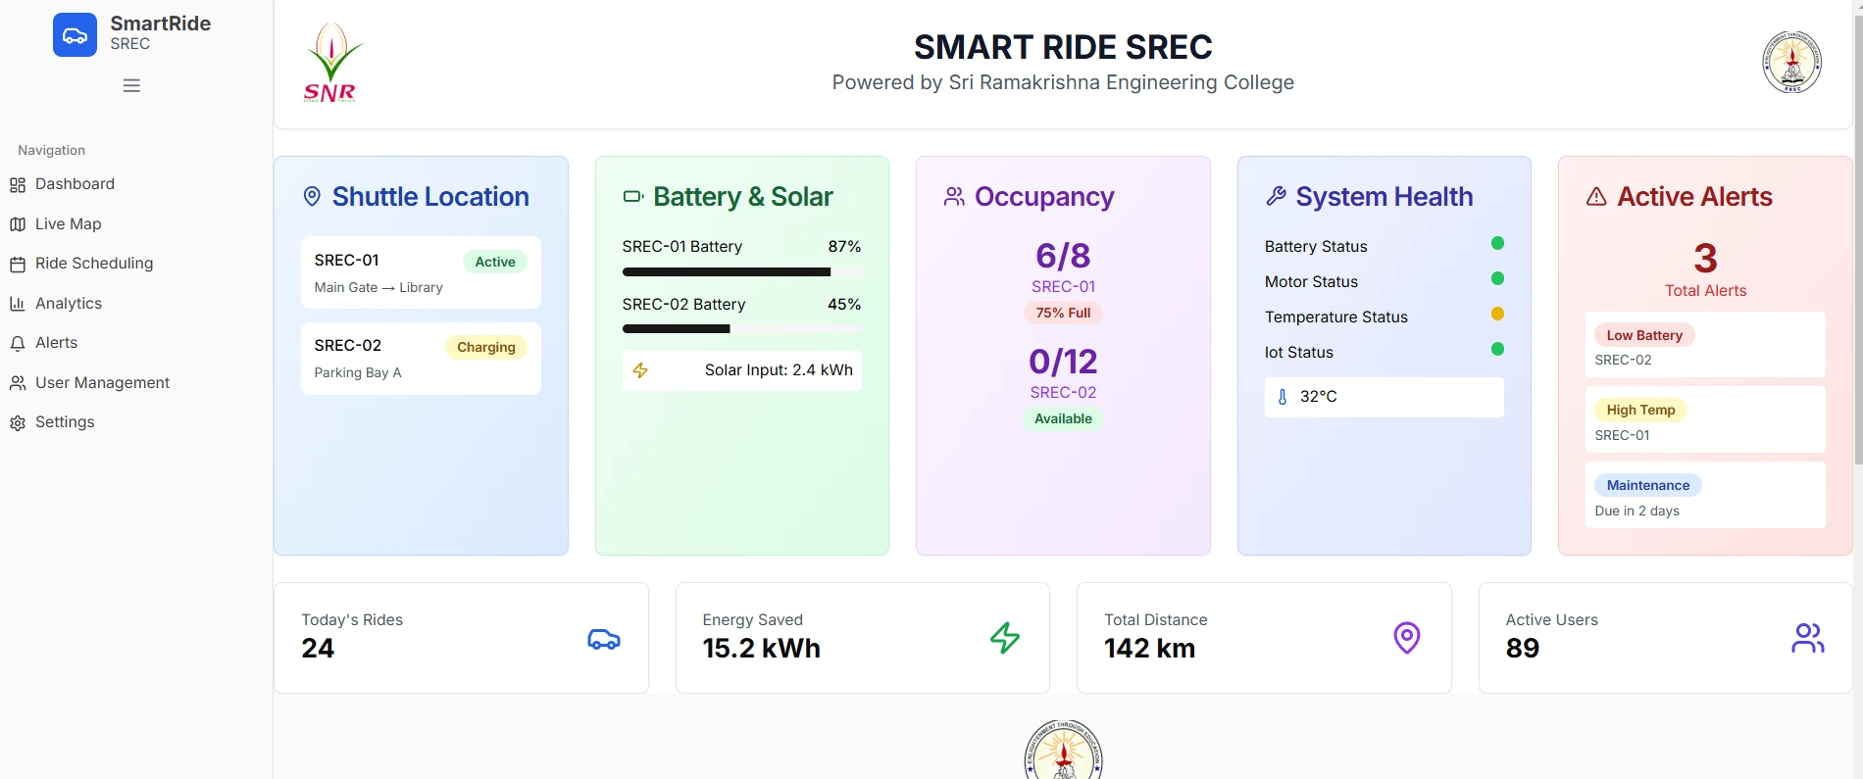The height and width of the screenshot is (779, 1863).
Task: Click the Active Users 89 value
Action: (1522, 649)
